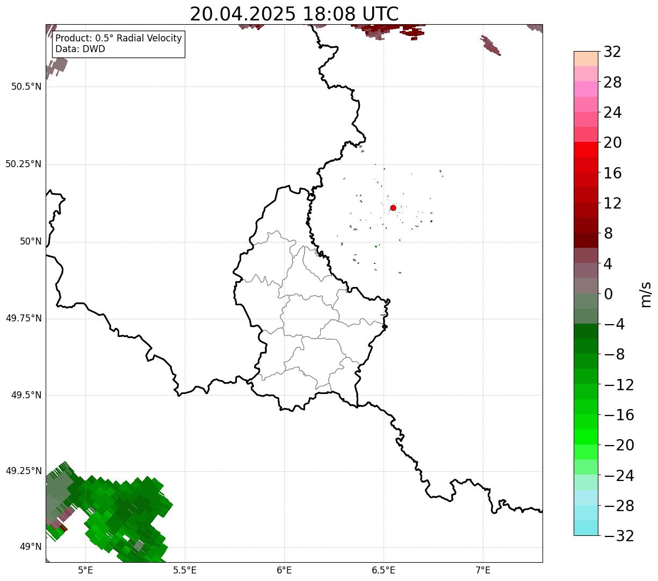Click the 'Data: DWD' text
The height and width of the screenshot is (581, 658).
point(80,49)
